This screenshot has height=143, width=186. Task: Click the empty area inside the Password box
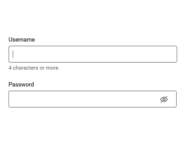coord(83,99)
